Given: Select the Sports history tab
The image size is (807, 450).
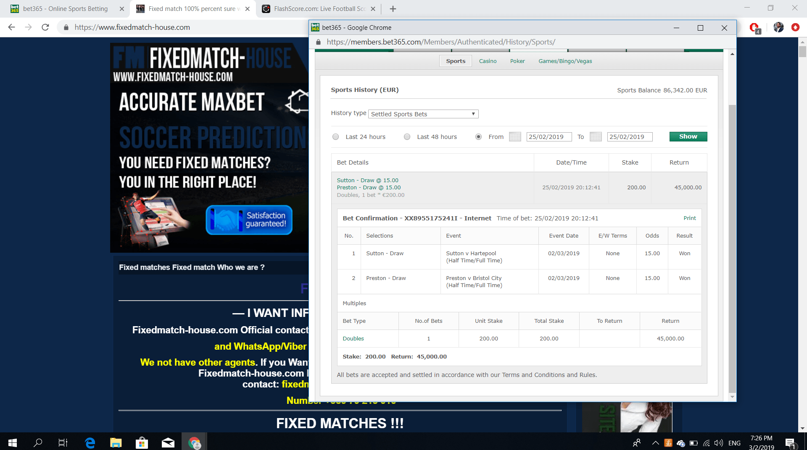Looking at the screenshot, I should coord(456,61).
